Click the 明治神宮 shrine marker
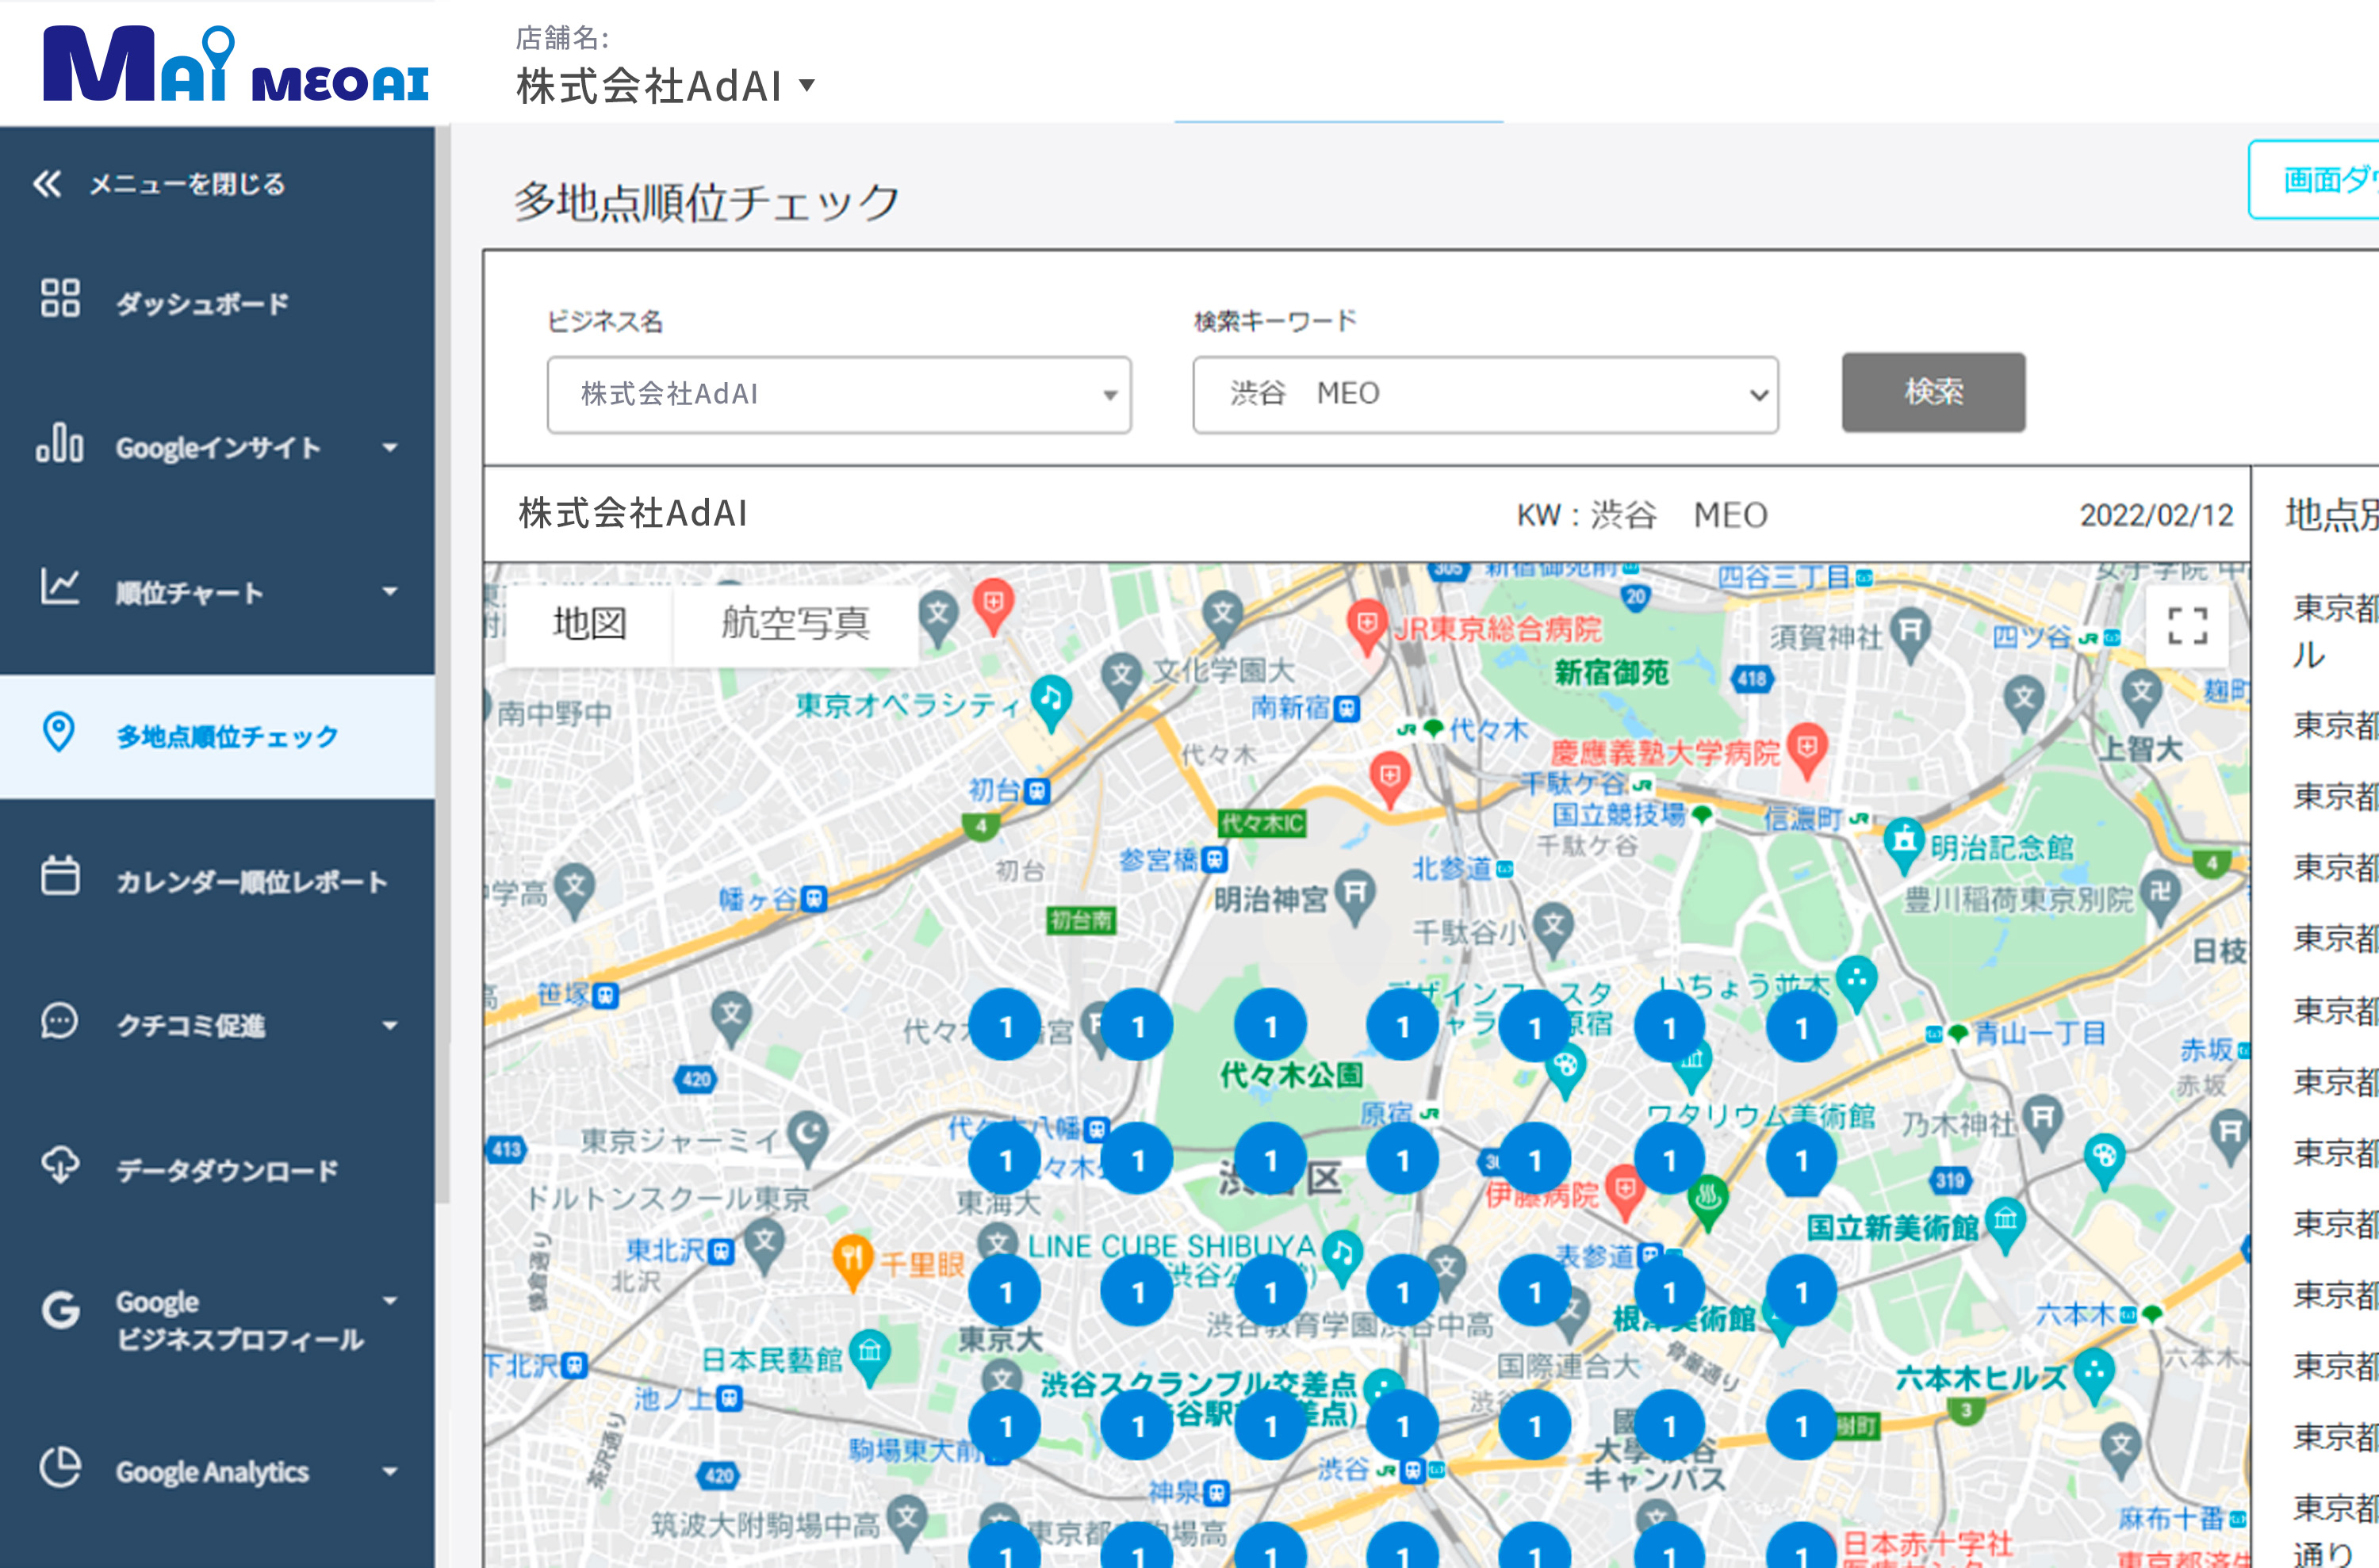Viewport: 2379px width, 1568px height. click(x=1354, y=896)
